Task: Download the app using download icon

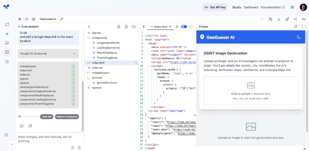Action: (x=279, y=19)
